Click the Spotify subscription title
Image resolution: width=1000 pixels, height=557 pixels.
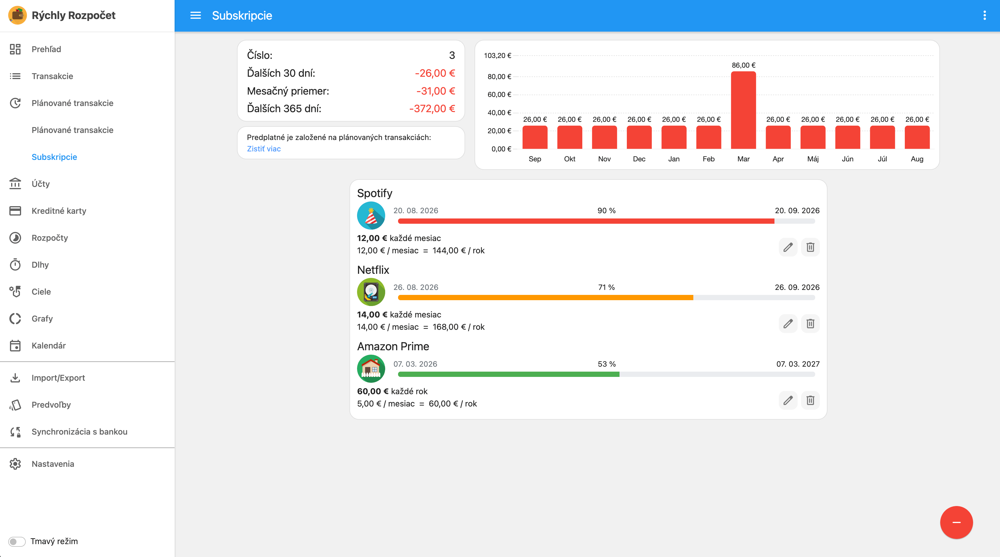375,193
